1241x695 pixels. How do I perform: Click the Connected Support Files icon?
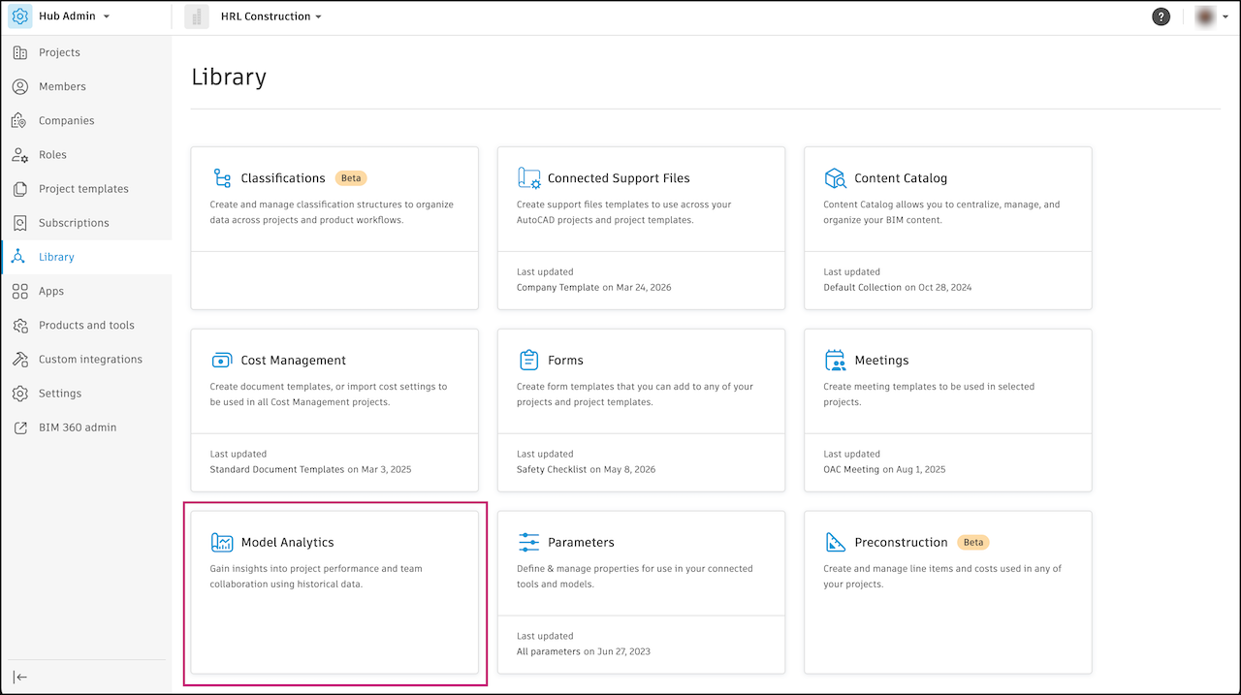[x=529, y=178]
